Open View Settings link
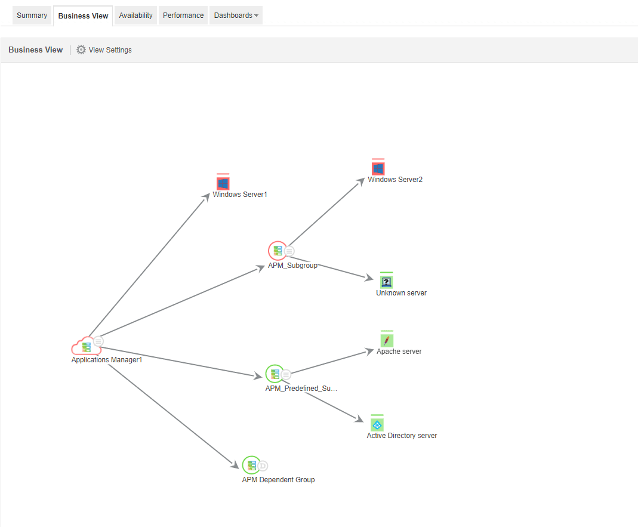 point(110,50)
